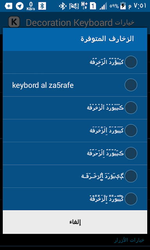The image size is (150, 250).
Task: Tap the signal strength bars icon
Action: click(x=103, y=6)
